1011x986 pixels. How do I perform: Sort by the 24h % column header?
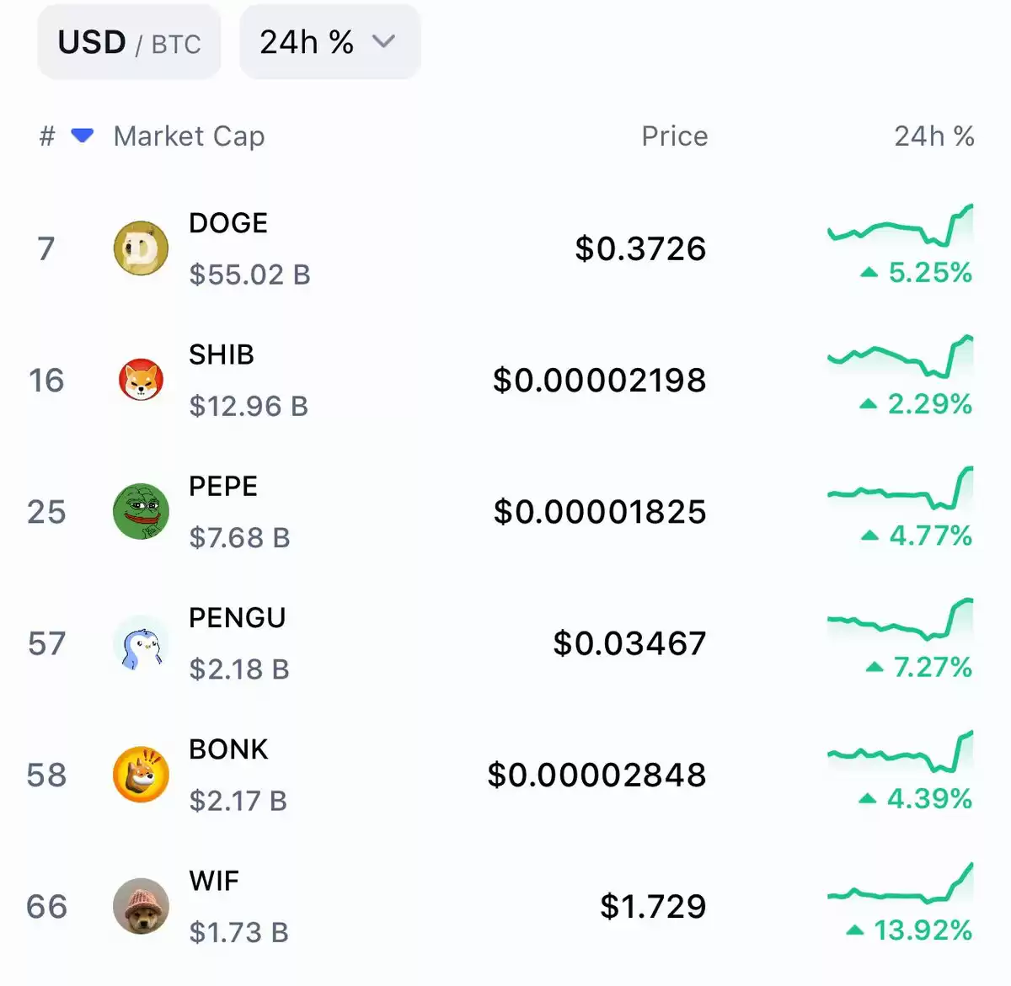point(933,136)
